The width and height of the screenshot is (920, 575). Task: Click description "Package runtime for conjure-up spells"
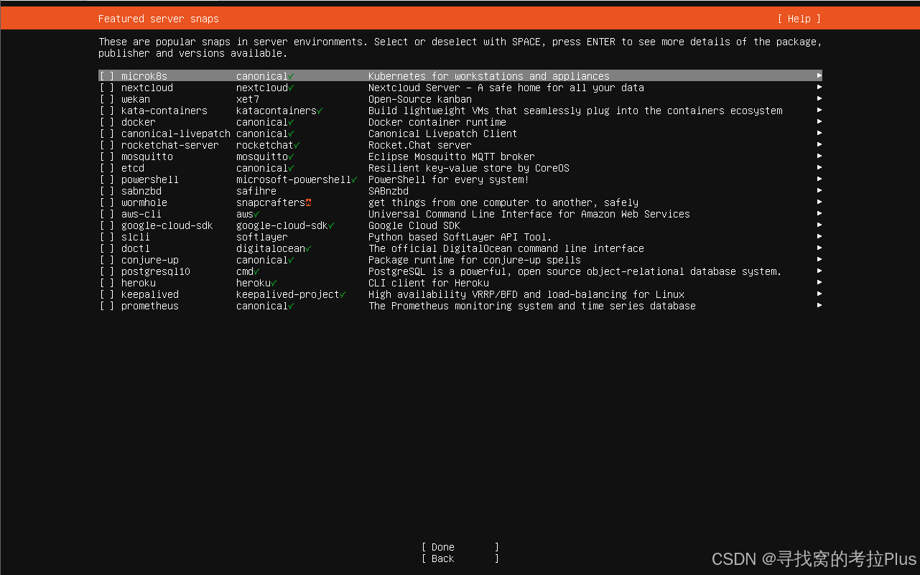click(475, 260)
